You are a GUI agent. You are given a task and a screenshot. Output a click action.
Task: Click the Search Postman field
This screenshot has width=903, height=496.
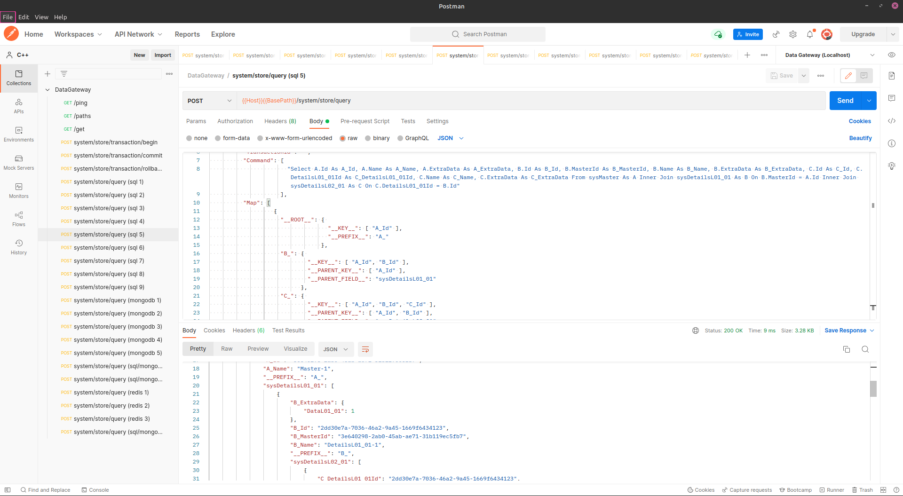click(x=478, y=34)
